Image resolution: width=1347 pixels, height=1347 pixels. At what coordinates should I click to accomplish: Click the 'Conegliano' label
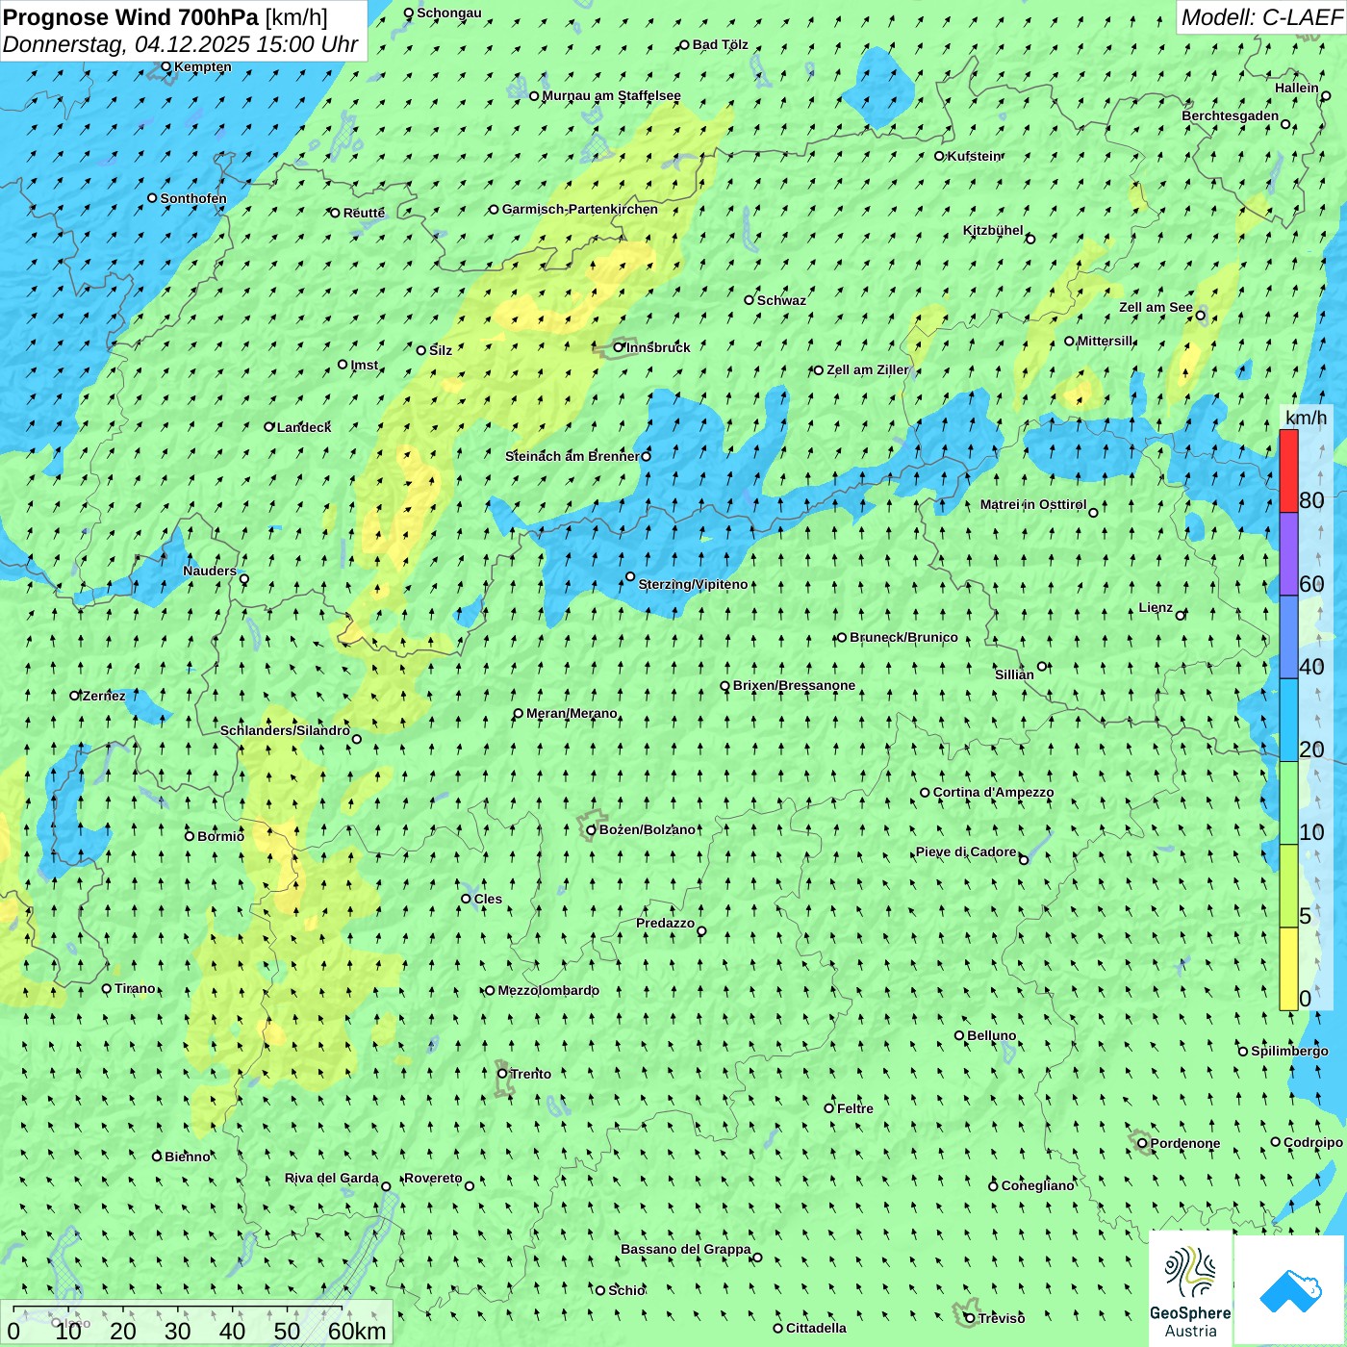(1037, 1185)
